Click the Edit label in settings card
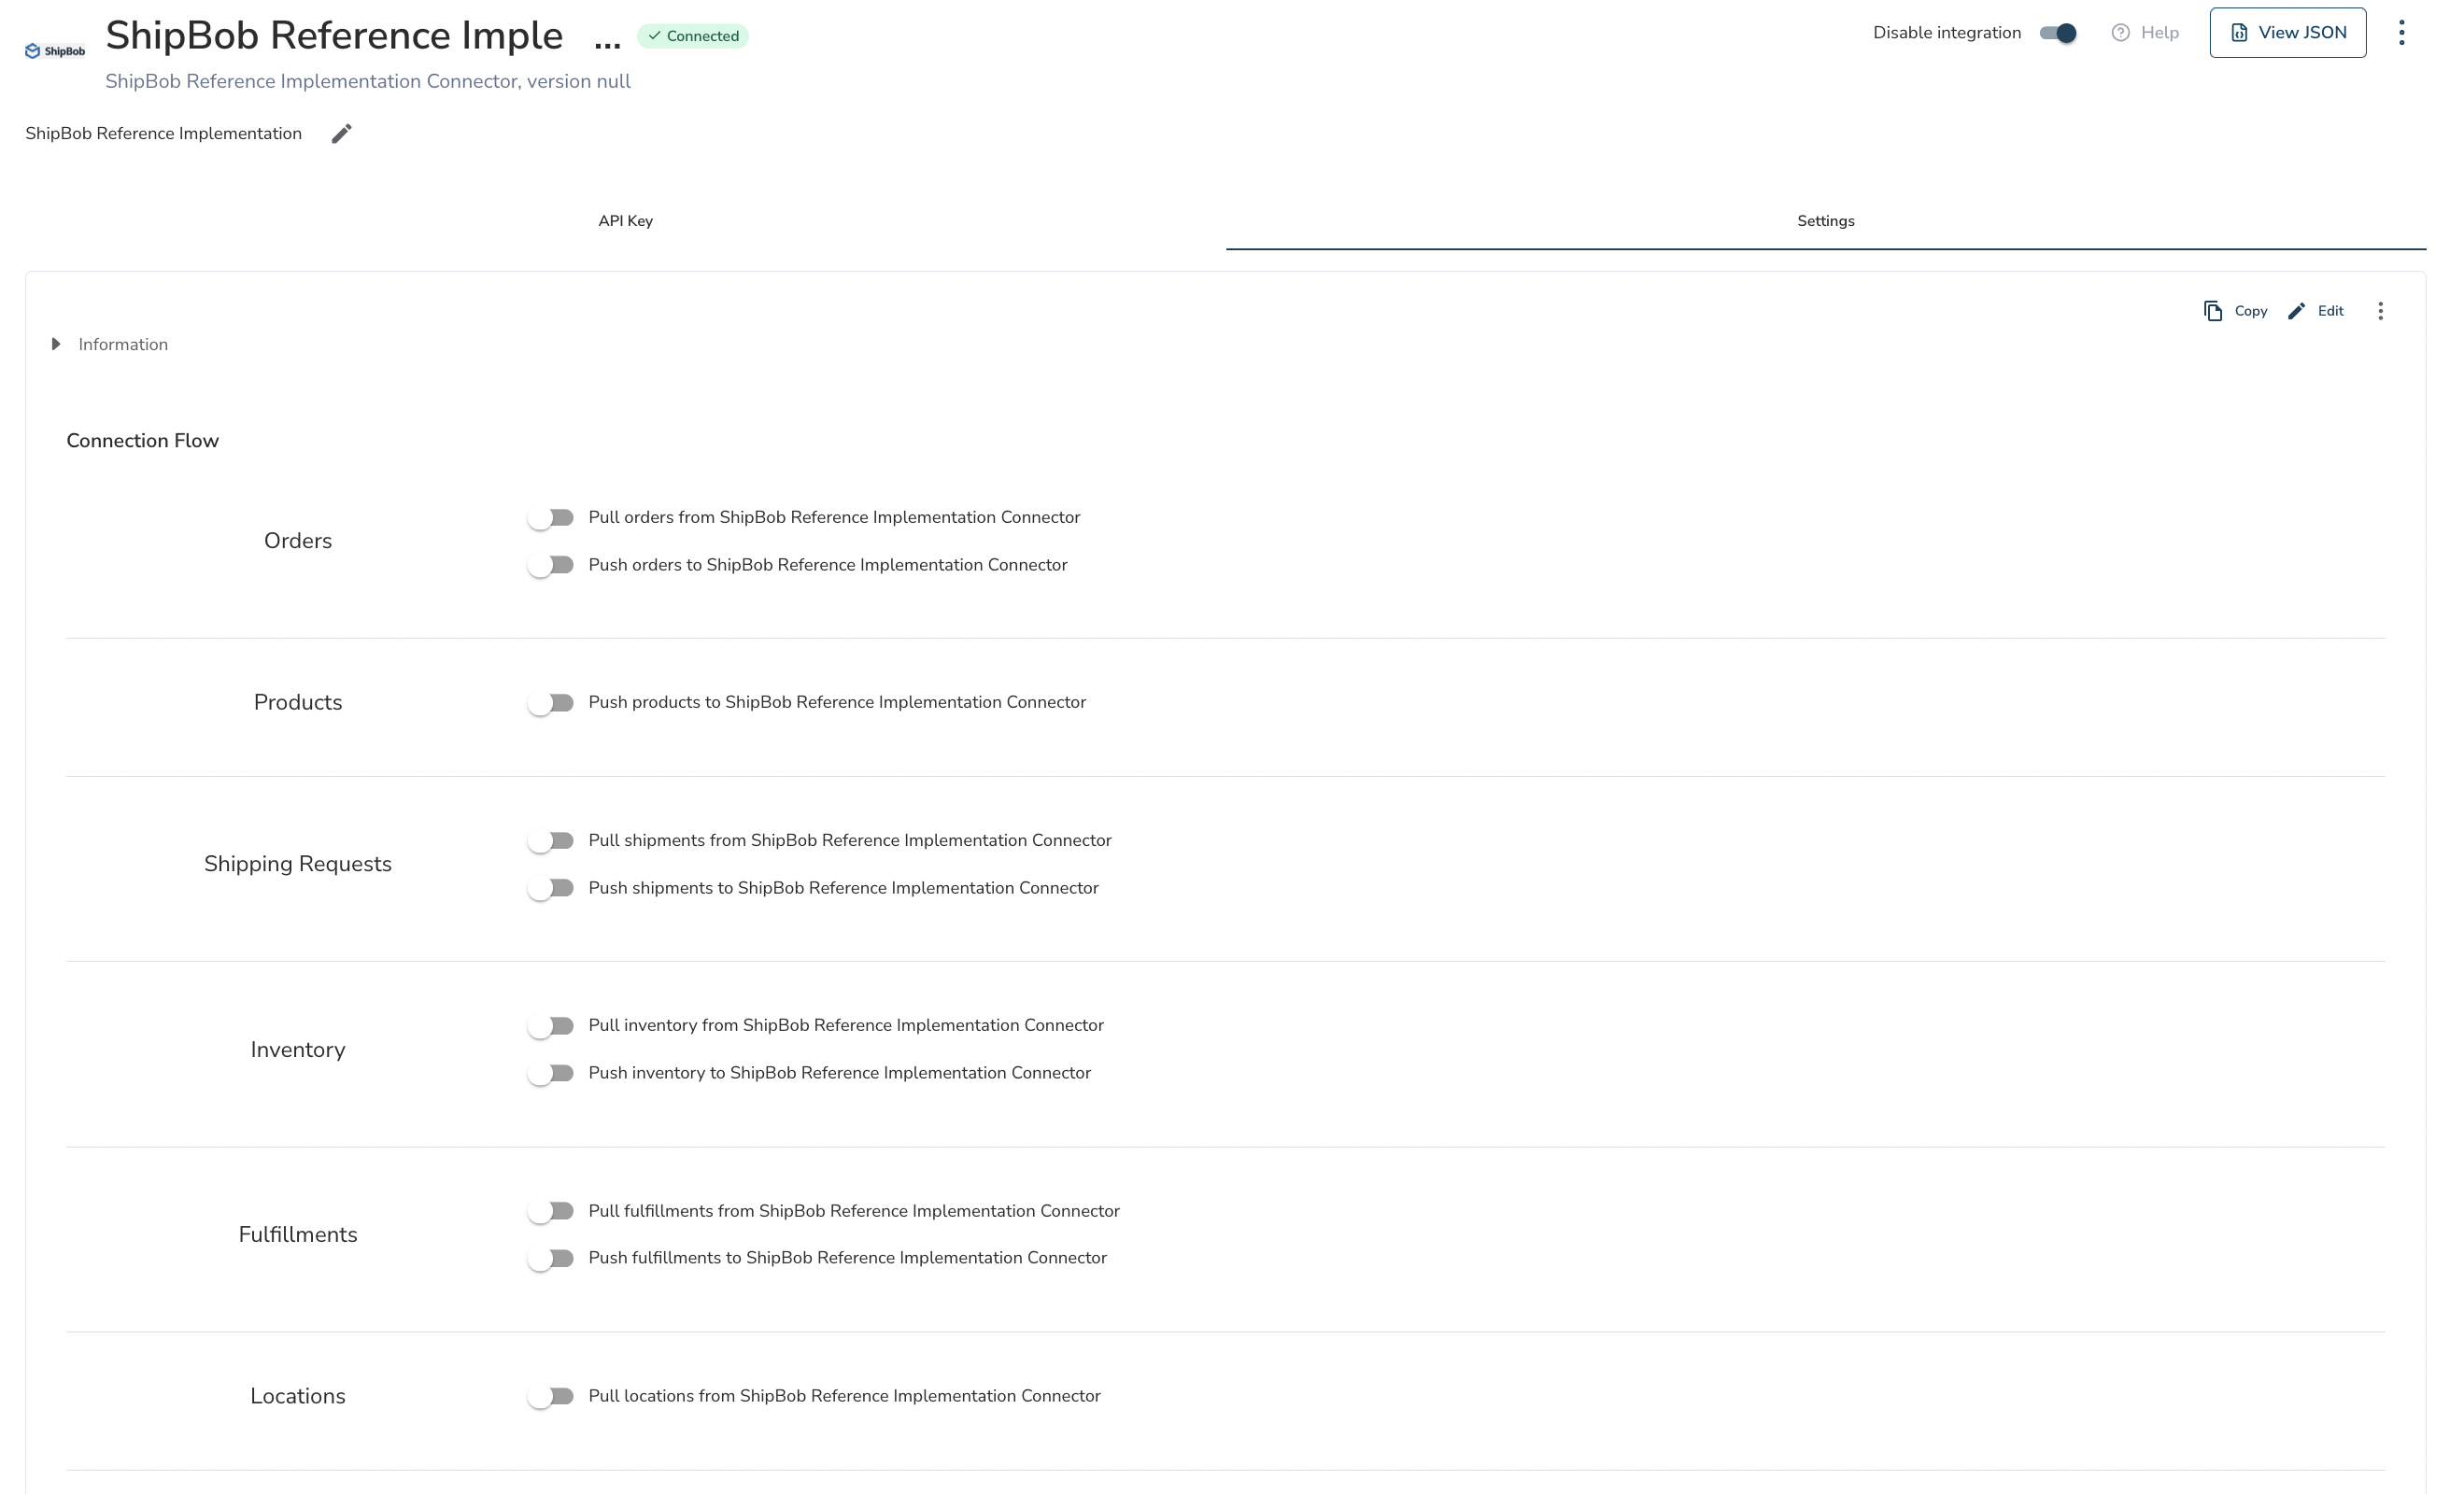This screenshot has height=1494, width=2464. click(2330, 311)
